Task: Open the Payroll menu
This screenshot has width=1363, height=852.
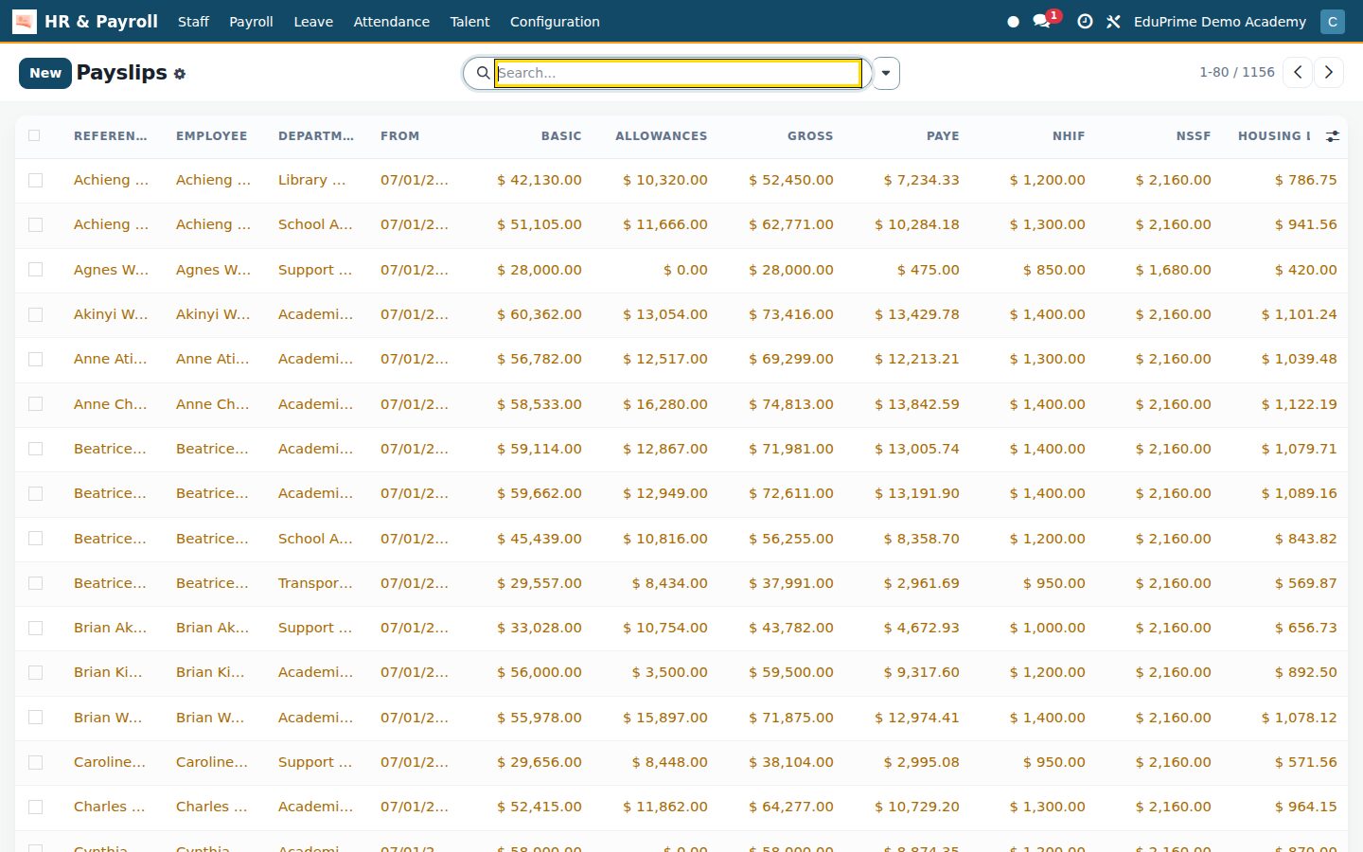Action: 251,21
